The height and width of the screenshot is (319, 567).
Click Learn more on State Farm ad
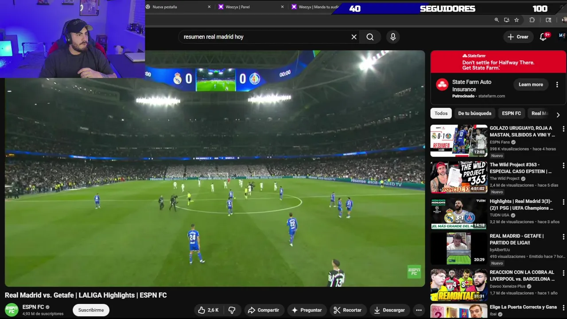click(x=531, y=85)
